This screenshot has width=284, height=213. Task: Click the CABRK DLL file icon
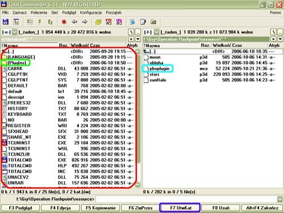5,69
